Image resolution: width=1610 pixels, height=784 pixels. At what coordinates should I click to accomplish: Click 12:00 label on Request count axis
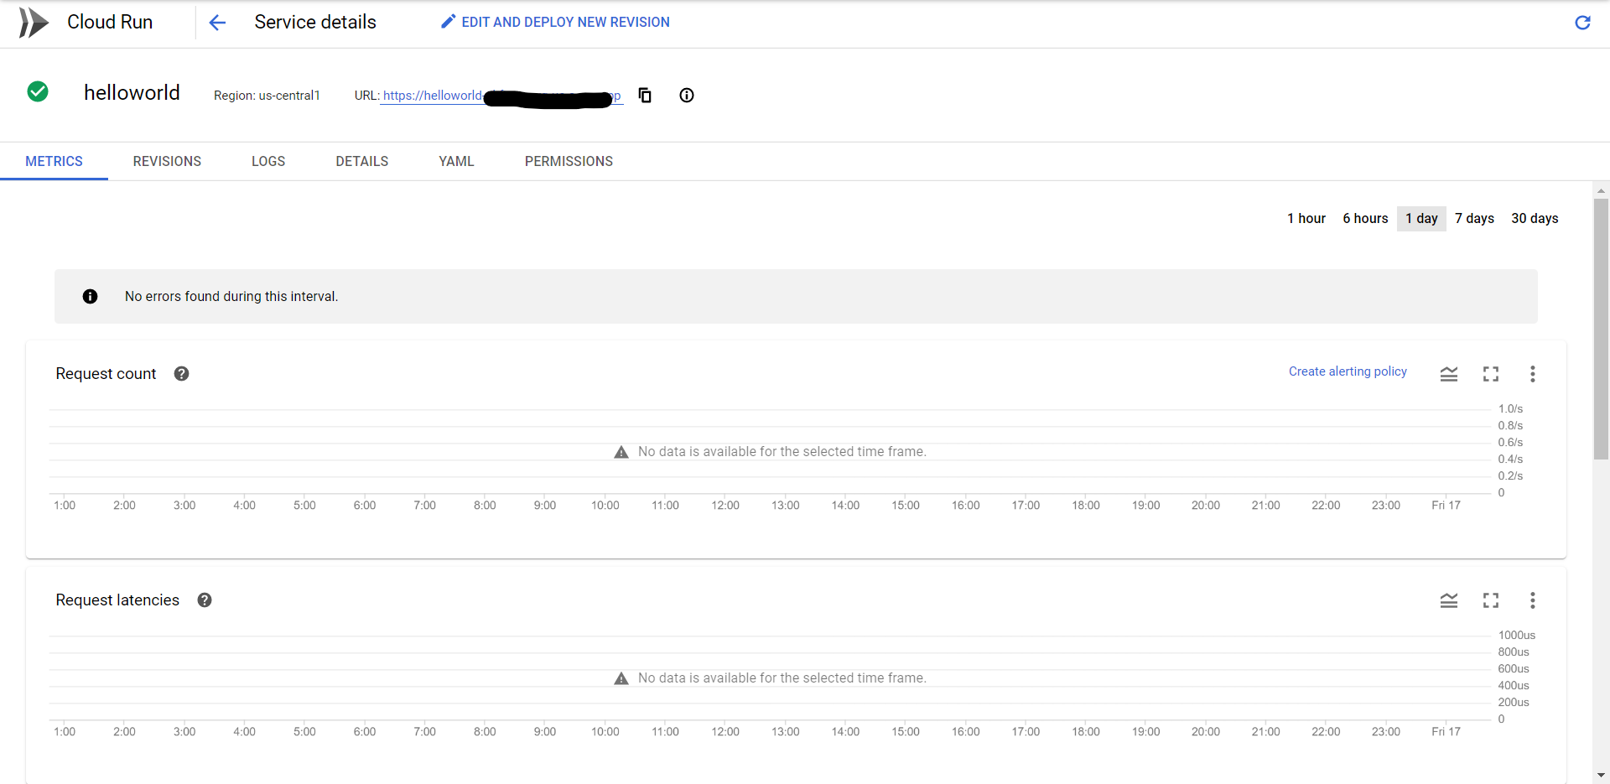[725, 505]
